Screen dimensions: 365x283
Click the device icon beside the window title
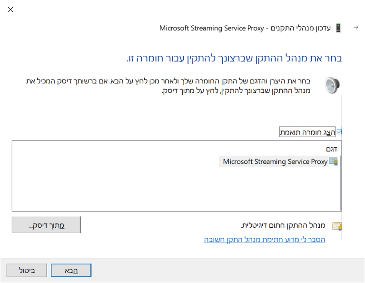click(x=338, y=28)
